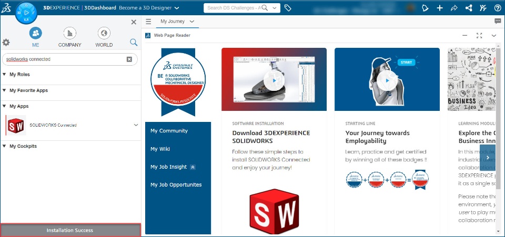The width and height of the screenshot is (505, 237).
Task: Open the My Journey tab dropdown arrow
Action: click(x=192, y=22)
